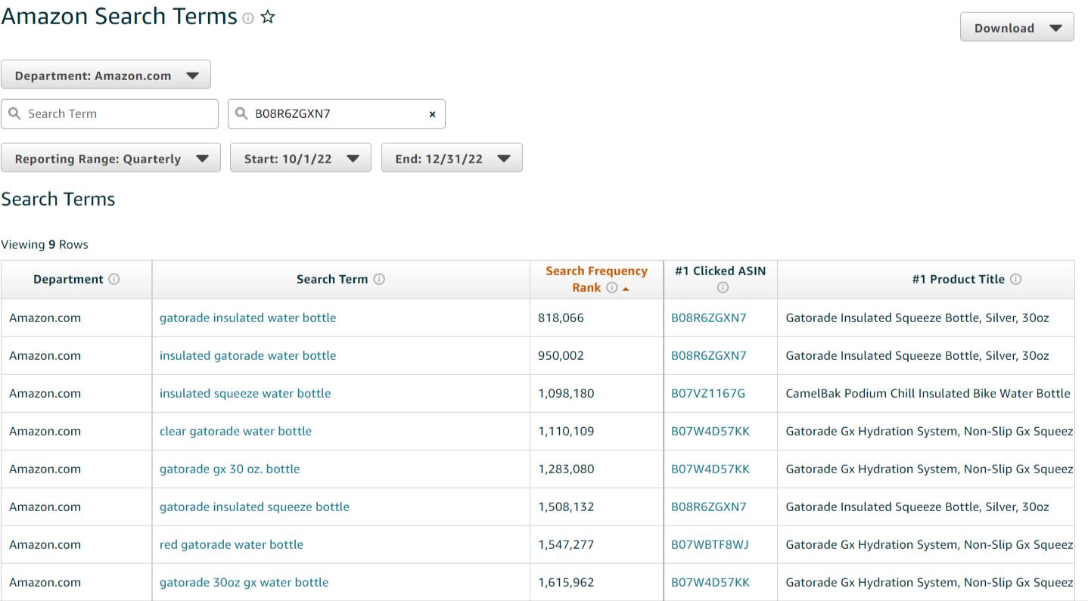Viewport: 1088px width, 601px height.
Task: Click the Search Terms section heading
Action: click(58, 199)
